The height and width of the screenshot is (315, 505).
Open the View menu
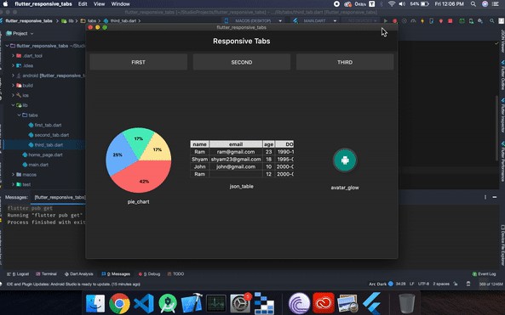click(x=99, y=4)
